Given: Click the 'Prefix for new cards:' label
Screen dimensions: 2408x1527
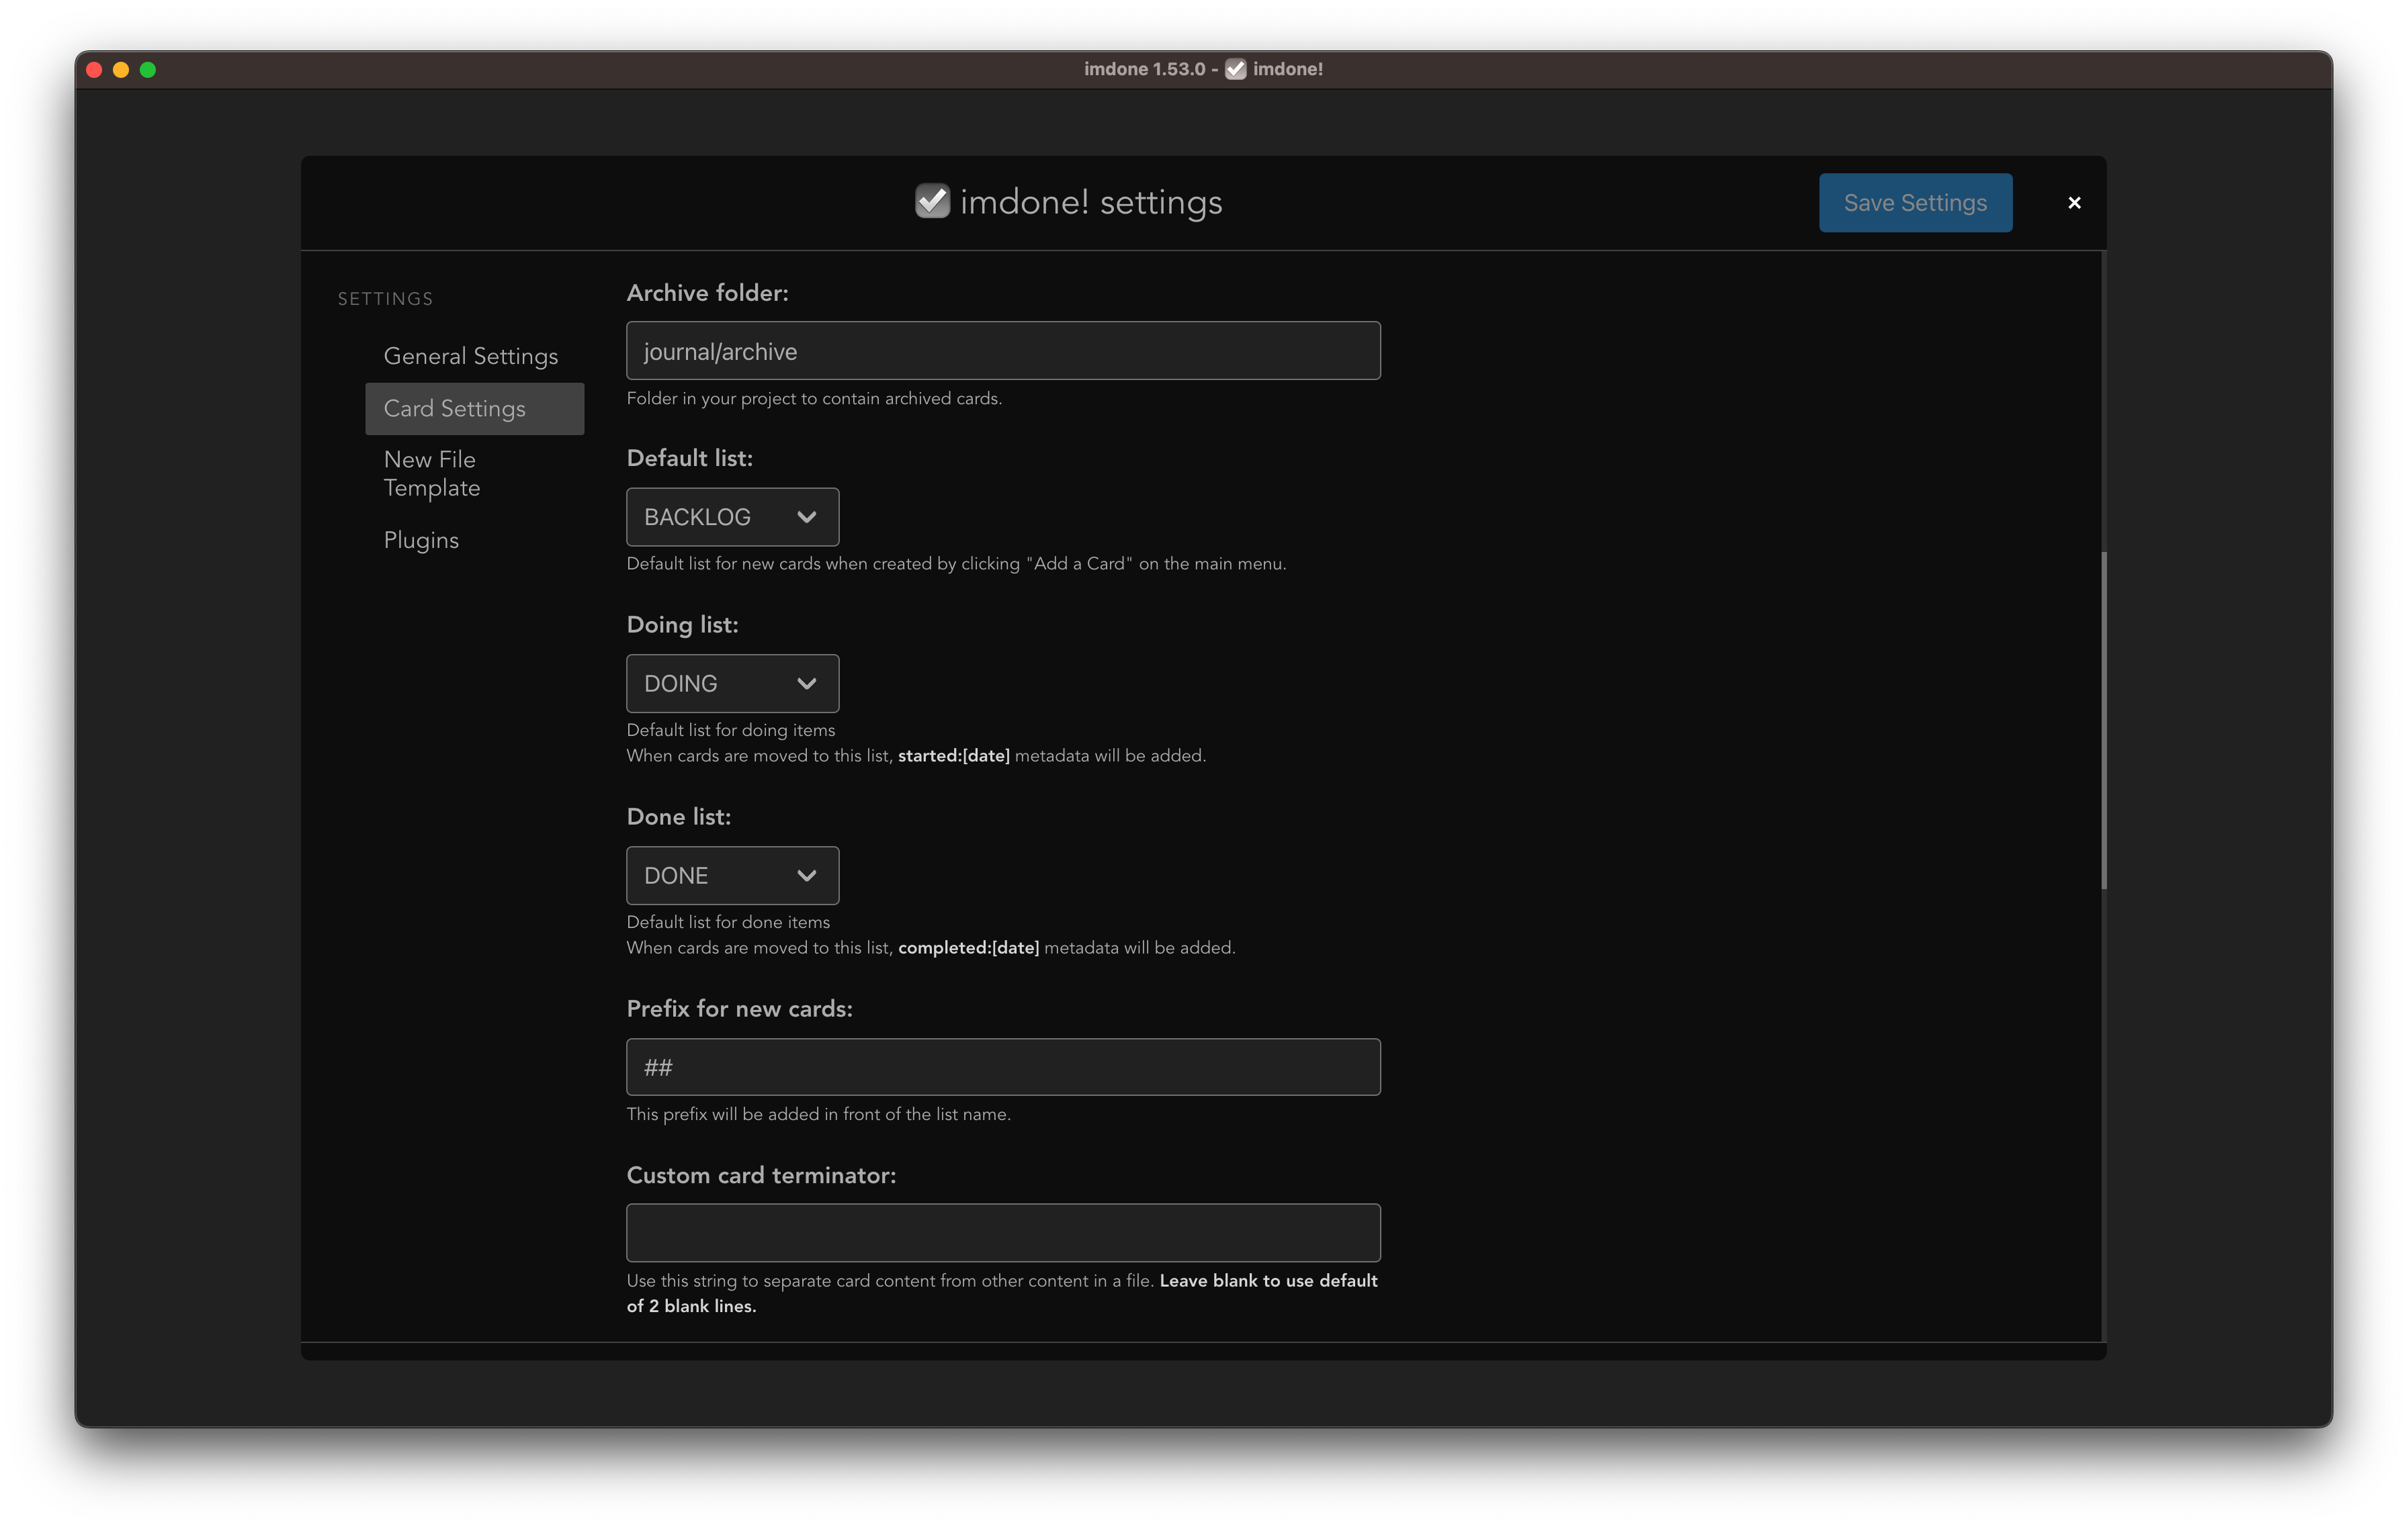Looking at the screenshot, I should coord(740,1009).
